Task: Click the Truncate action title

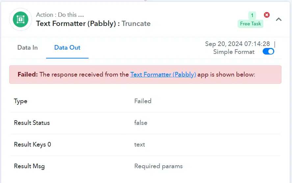Action: point(136,24)
